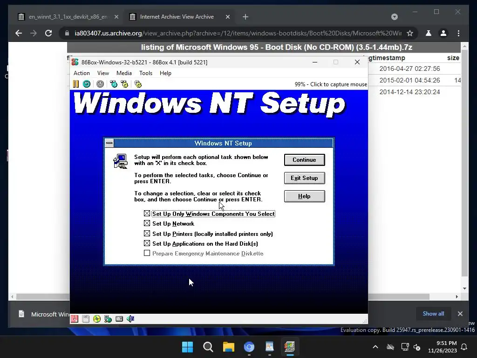This screenshot has height=358, width=477.
Task: Click '99% - Click to capture mouse' status text
Action: tap(331, 84)
